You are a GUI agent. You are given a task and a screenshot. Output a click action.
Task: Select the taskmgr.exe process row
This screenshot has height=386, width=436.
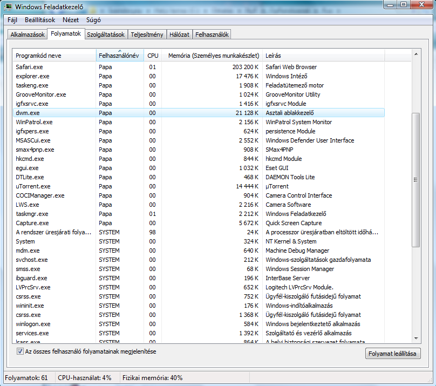[x=199, y=214]
